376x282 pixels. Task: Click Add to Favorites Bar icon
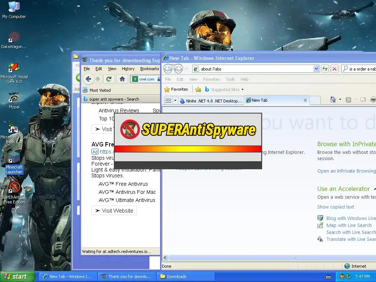[198, 90]
